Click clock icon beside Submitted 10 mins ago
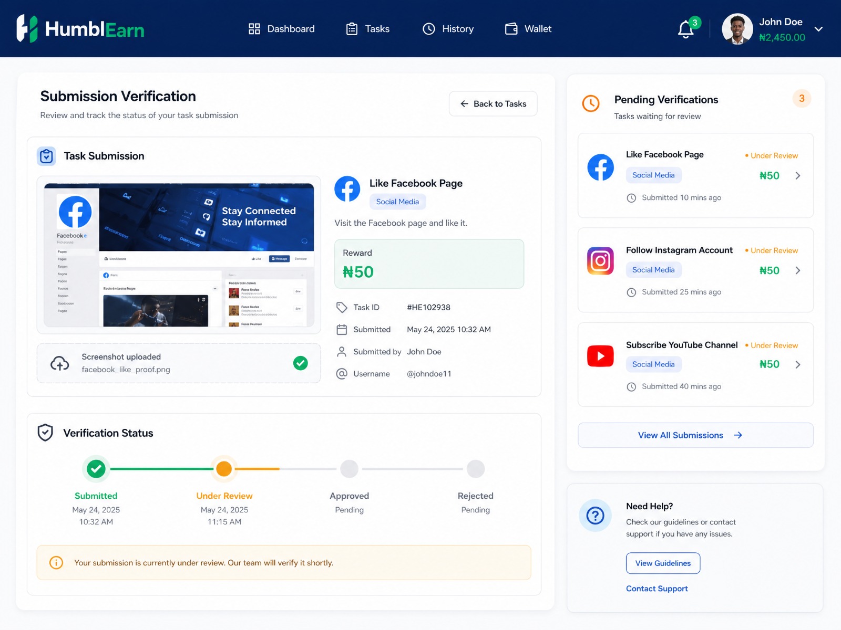Image resolution: width=841 pixels, height=630 pixels. 631,198
